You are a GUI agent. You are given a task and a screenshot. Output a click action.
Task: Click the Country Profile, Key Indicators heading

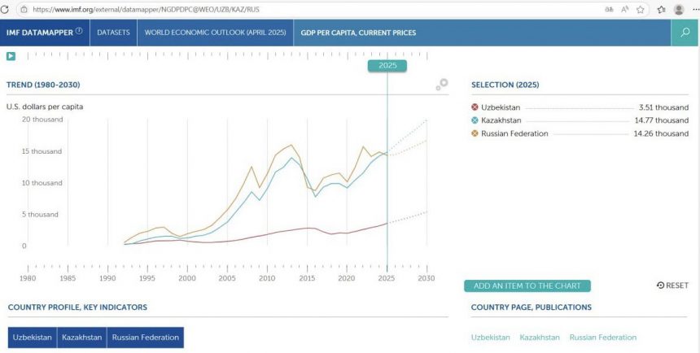click(77, 307)
